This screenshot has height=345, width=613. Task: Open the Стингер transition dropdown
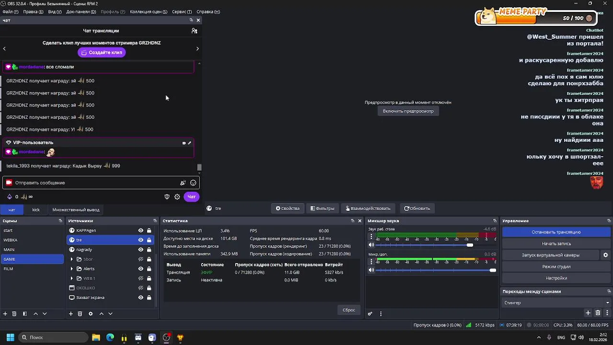coord(556,303)
